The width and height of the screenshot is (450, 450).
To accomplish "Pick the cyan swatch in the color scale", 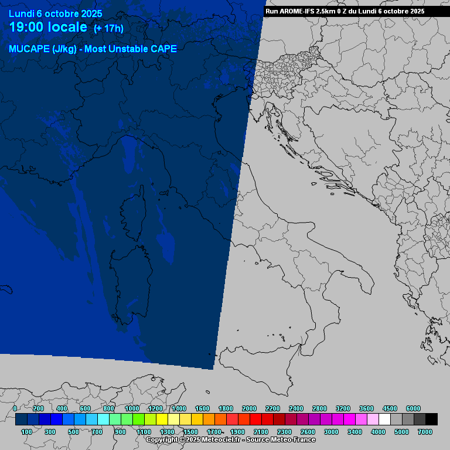I will tap(103, 419).
